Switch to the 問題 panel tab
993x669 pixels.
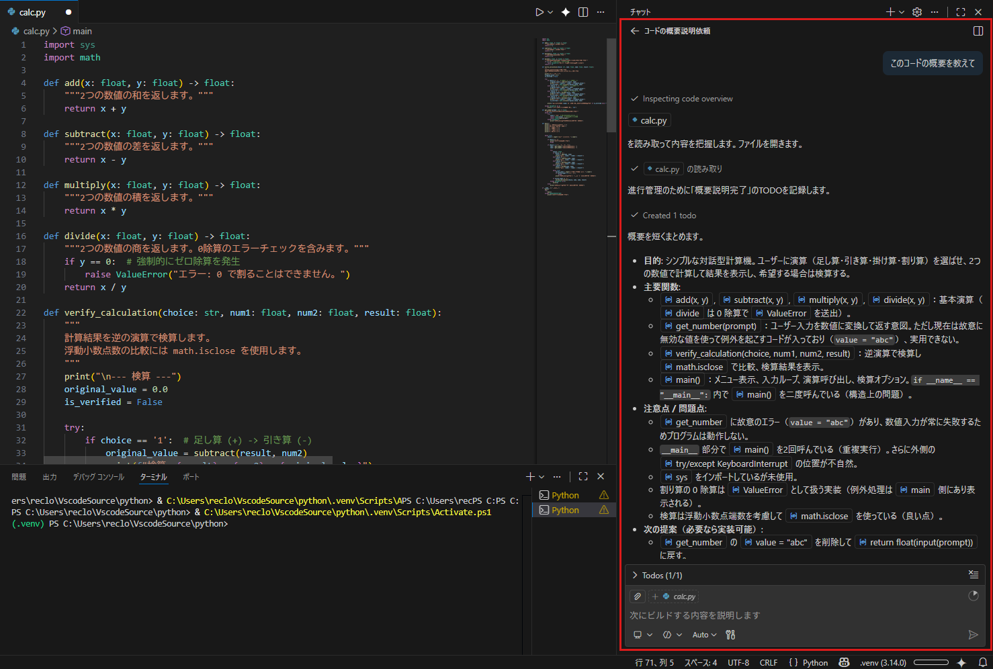19,477
